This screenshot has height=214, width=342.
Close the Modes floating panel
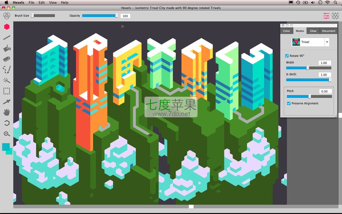tap(283, 26)
